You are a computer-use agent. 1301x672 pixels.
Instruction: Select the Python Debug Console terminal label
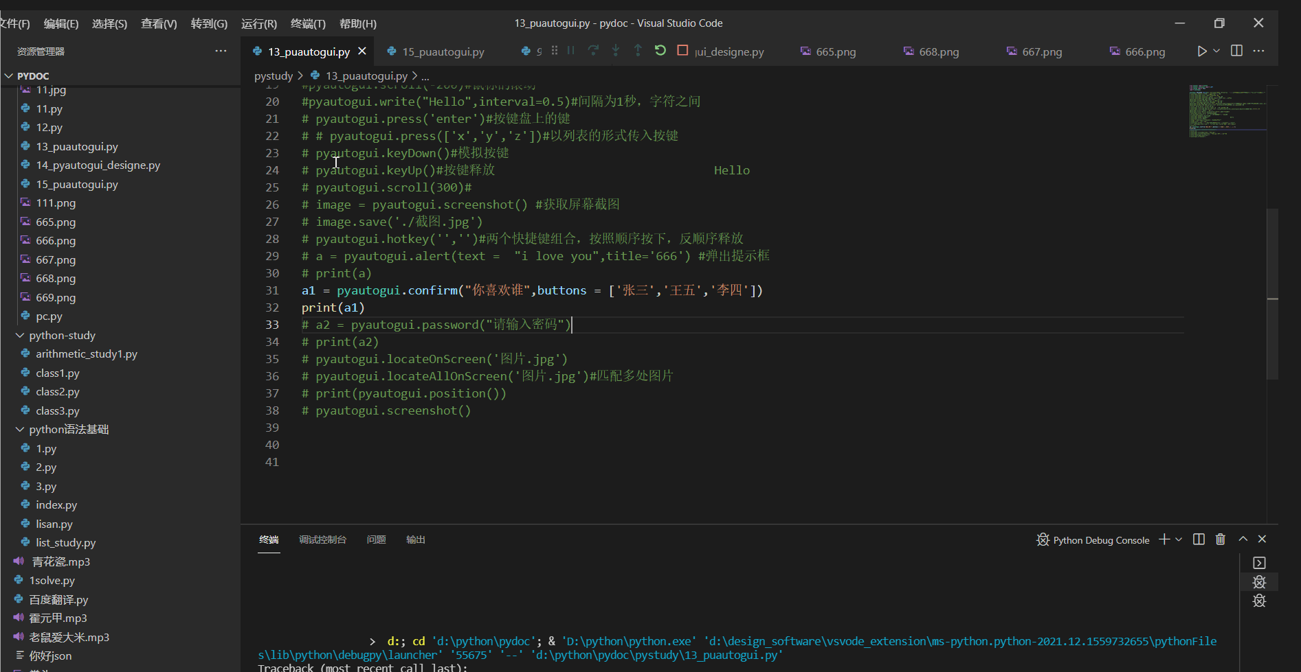click(x=1093, y=540)
